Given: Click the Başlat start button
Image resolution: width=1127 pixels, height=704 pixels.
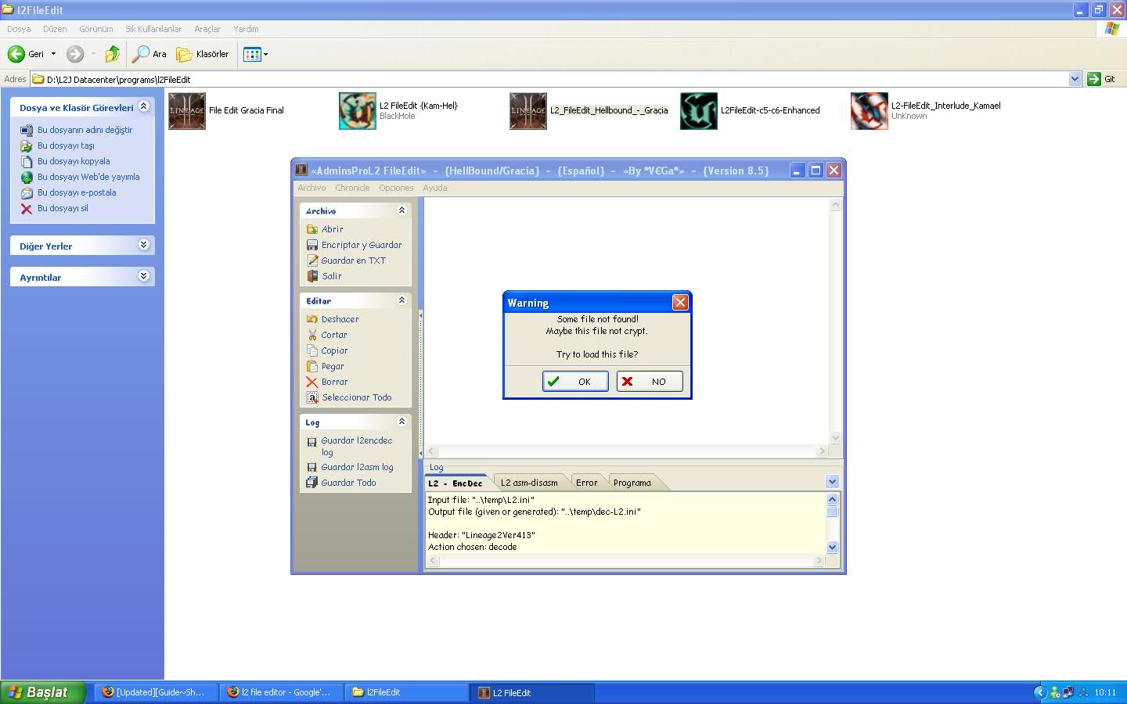Looking at the screenshot, I should [x=43, y=692].
